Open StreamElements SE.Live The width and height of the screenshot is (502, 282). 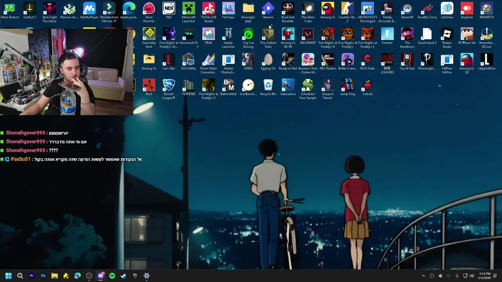[487, 38]
